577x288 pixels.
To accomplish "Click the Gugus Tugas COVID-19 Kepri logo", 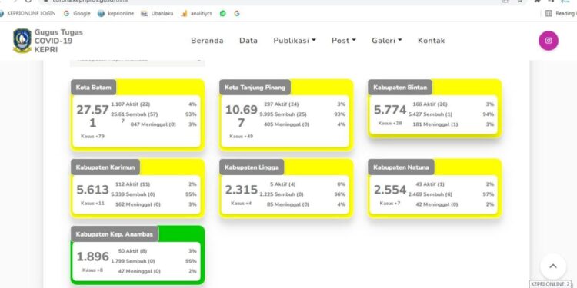I will coord(22,41).
